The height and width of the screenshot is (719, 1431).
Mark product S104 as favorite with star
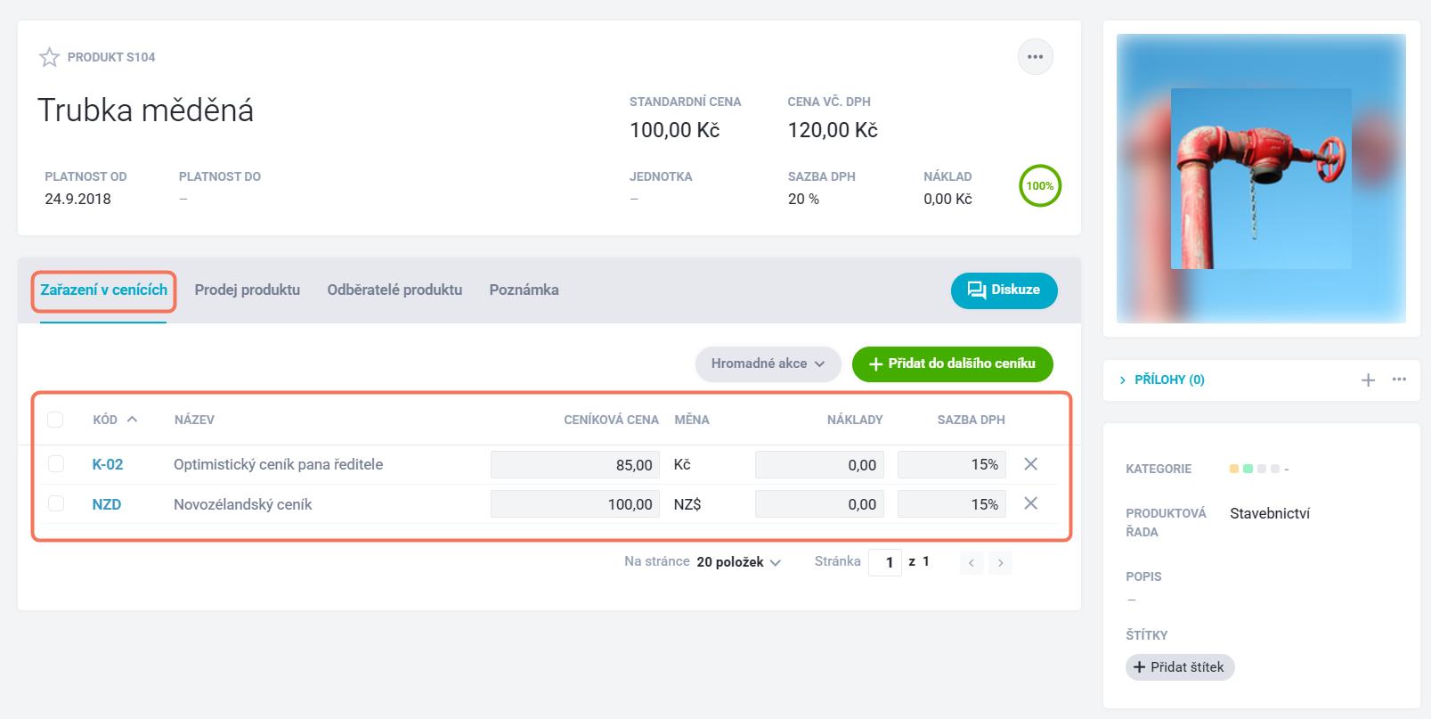49,57
